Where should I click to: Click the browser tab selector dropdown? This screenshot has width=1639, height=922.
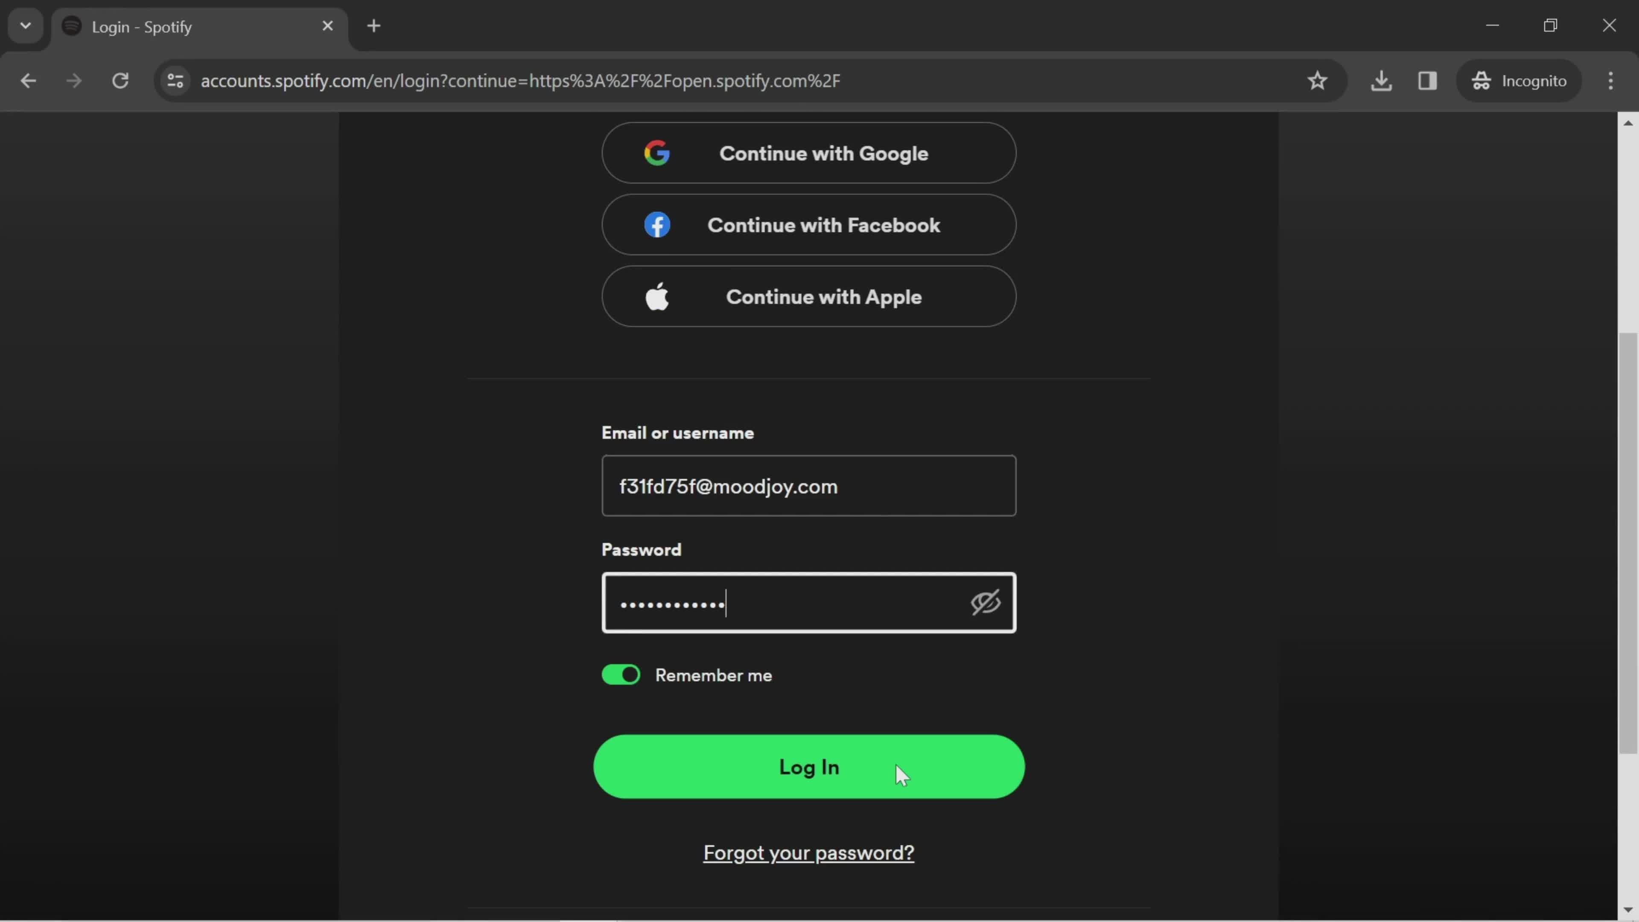pos(25,25)
